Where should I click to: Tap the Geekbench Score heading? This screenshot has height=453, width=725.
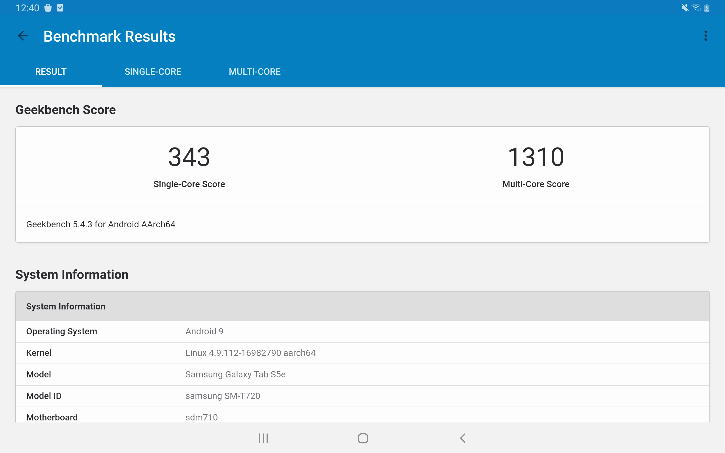[x=66, y=110]
